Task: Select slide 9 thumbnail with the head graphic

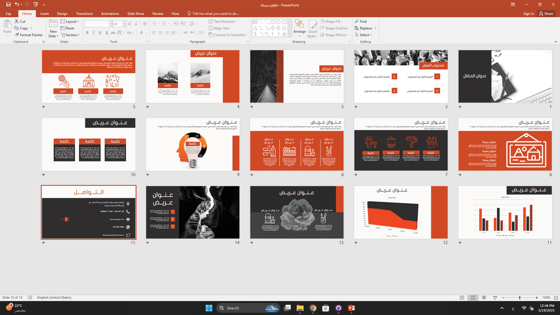Action: click(x=192, y=145)
